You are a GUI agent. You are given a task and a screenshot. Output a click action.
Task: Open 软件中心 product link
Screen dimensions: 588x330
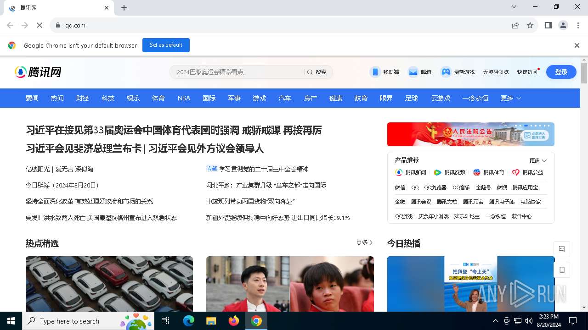(x=522, y=216)
